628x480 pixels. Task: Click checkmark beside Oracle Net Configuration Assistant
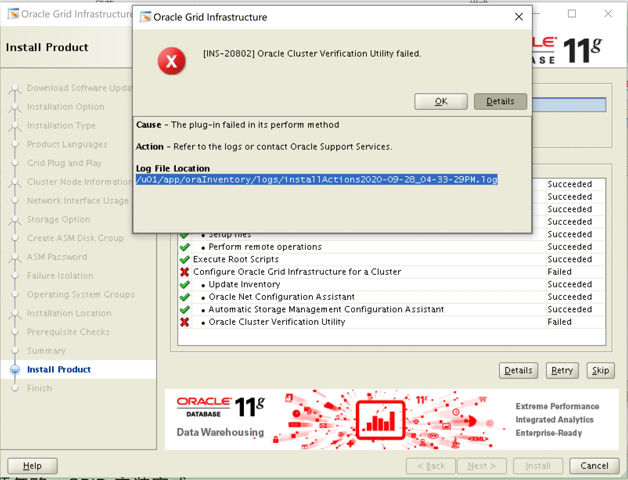185,297
